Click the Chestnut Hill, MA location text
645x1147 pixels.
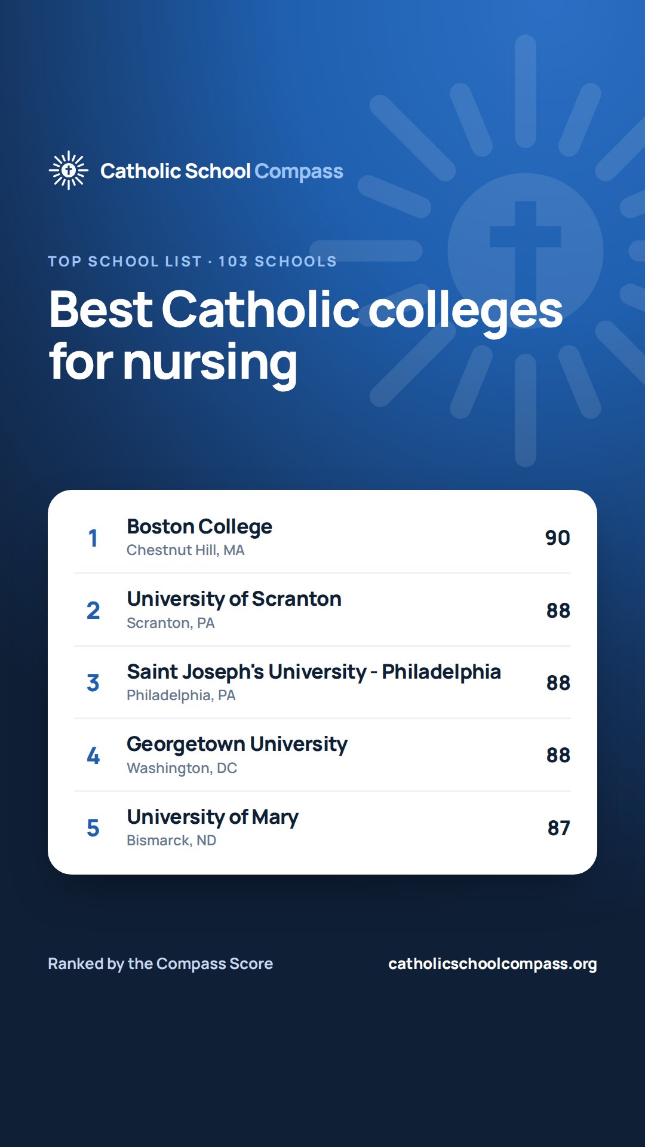(186, 550)
